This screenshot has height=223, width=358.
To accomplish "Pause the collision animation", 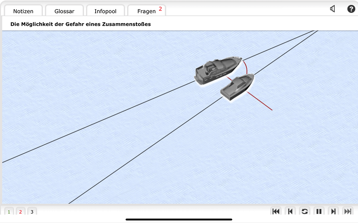I will pos(319,211).
